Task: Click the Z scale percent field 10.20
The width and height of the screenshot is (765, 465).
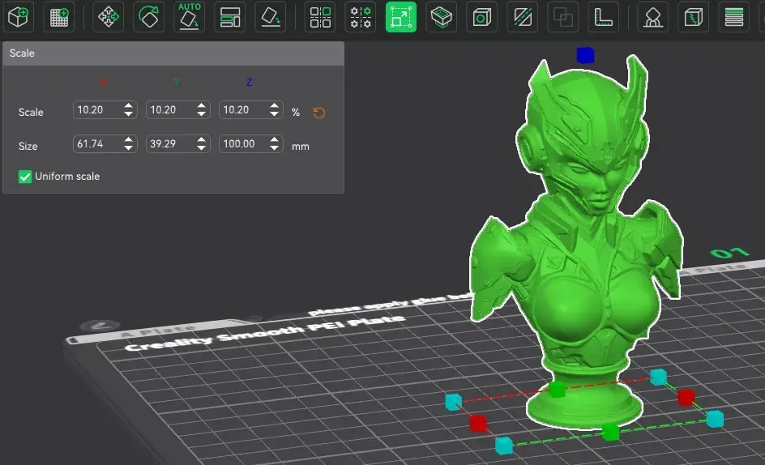Action: pyautogui.click(x=251, y=110)
